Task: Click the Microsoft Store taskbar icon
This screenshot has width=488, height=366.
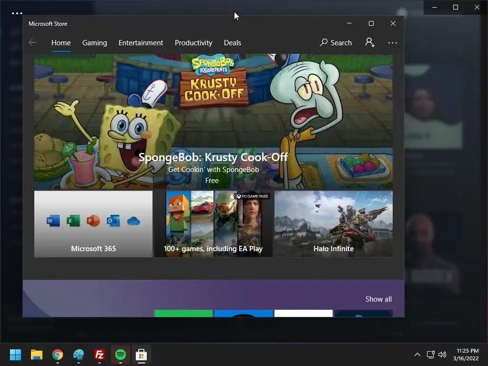Action: pyautogui.click(x=141, y=355)
